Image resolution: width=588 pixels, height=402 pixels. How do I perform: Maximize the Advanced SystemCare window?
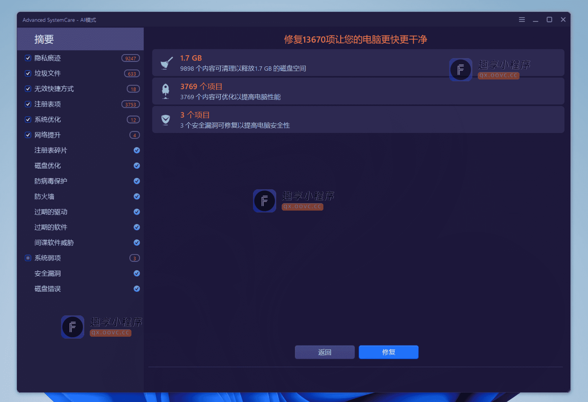549,19
